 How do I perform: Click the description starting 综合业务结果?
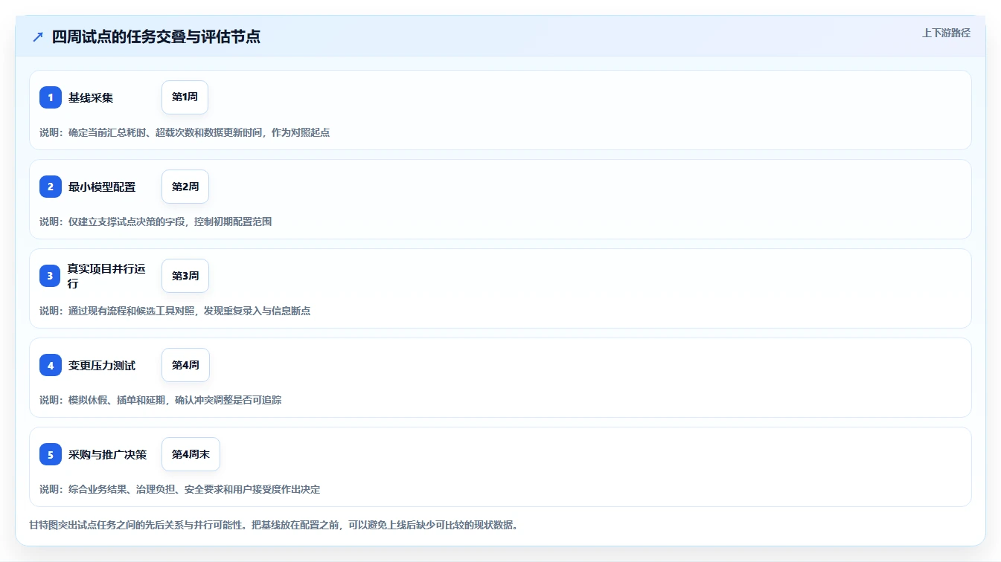pos(179,489)
